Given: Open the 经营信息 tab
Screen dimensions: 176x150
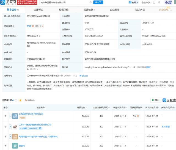Looking at the screenshot, I should (89, 10).
